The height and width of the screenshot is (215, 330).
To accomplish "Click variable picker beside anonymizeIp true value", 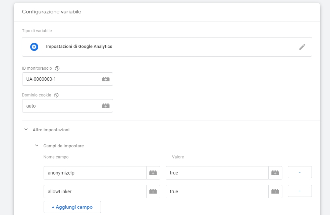I will point(275,173).
